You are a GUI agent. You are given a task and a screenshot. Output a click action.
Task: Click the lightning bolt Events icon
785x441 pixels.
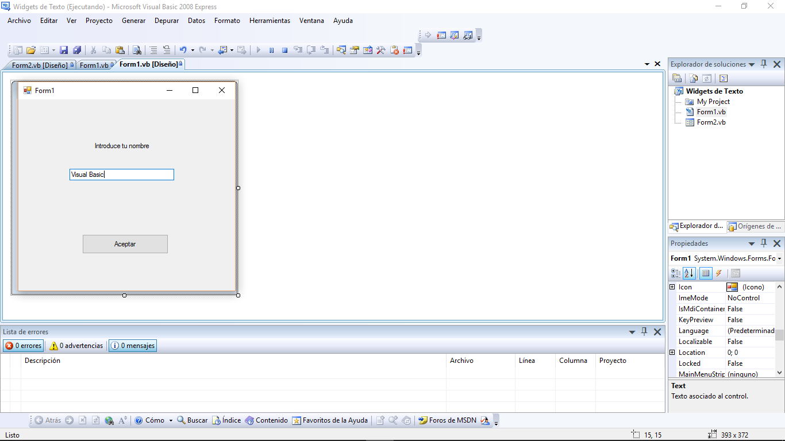click(x=718, y=273)
